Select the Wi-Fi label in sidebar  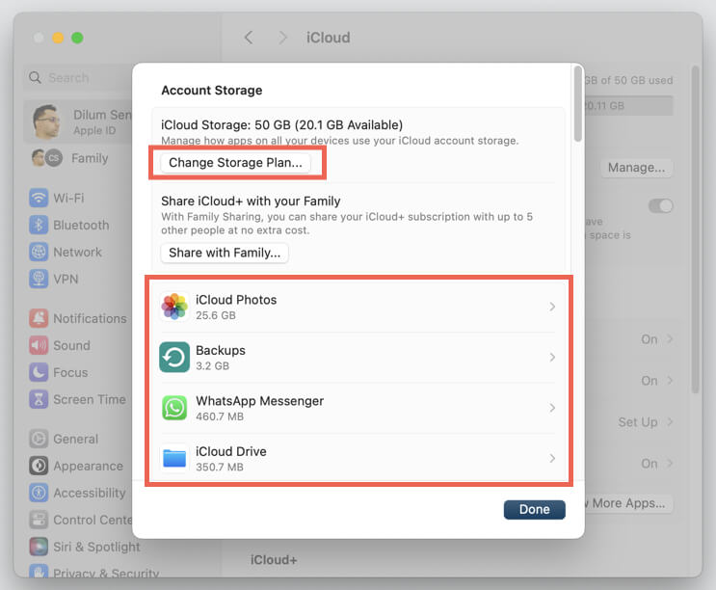click(x=68, y=198)
